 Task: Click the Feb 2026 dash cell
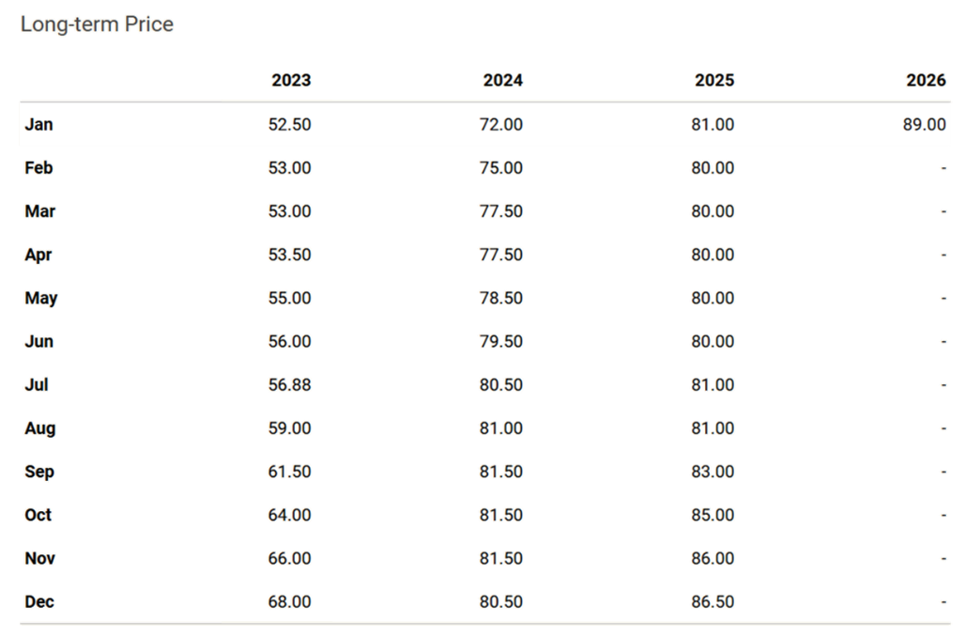click(x=943, y=168)
